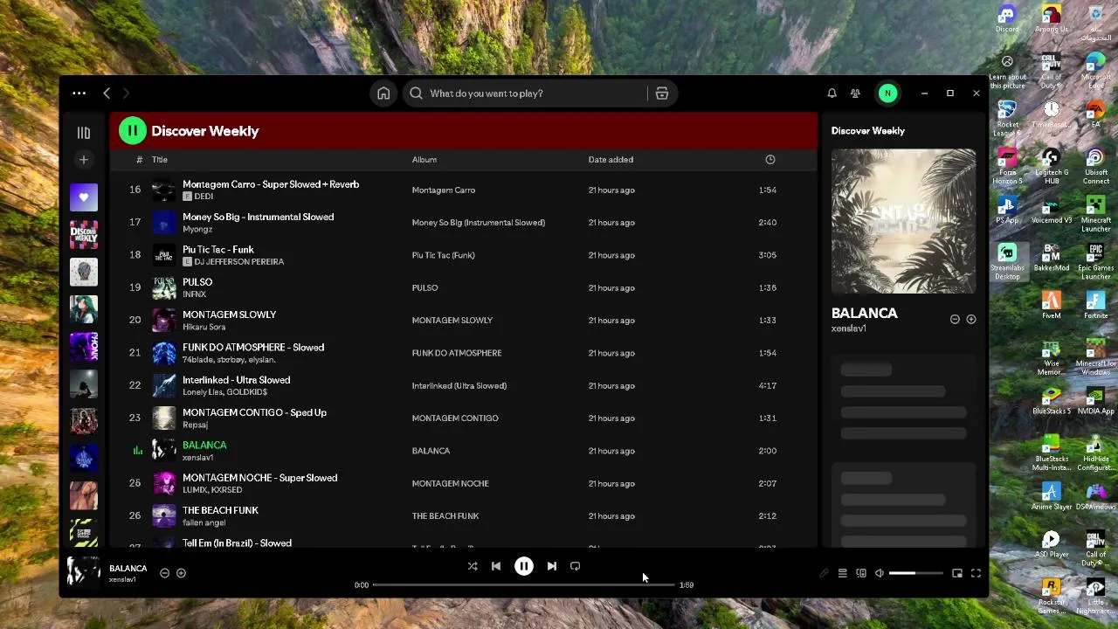Click the album art thumbnail of MONTAGEM SLOWLY
This screenshot has height=629, width=1118.
coord(164,321)
